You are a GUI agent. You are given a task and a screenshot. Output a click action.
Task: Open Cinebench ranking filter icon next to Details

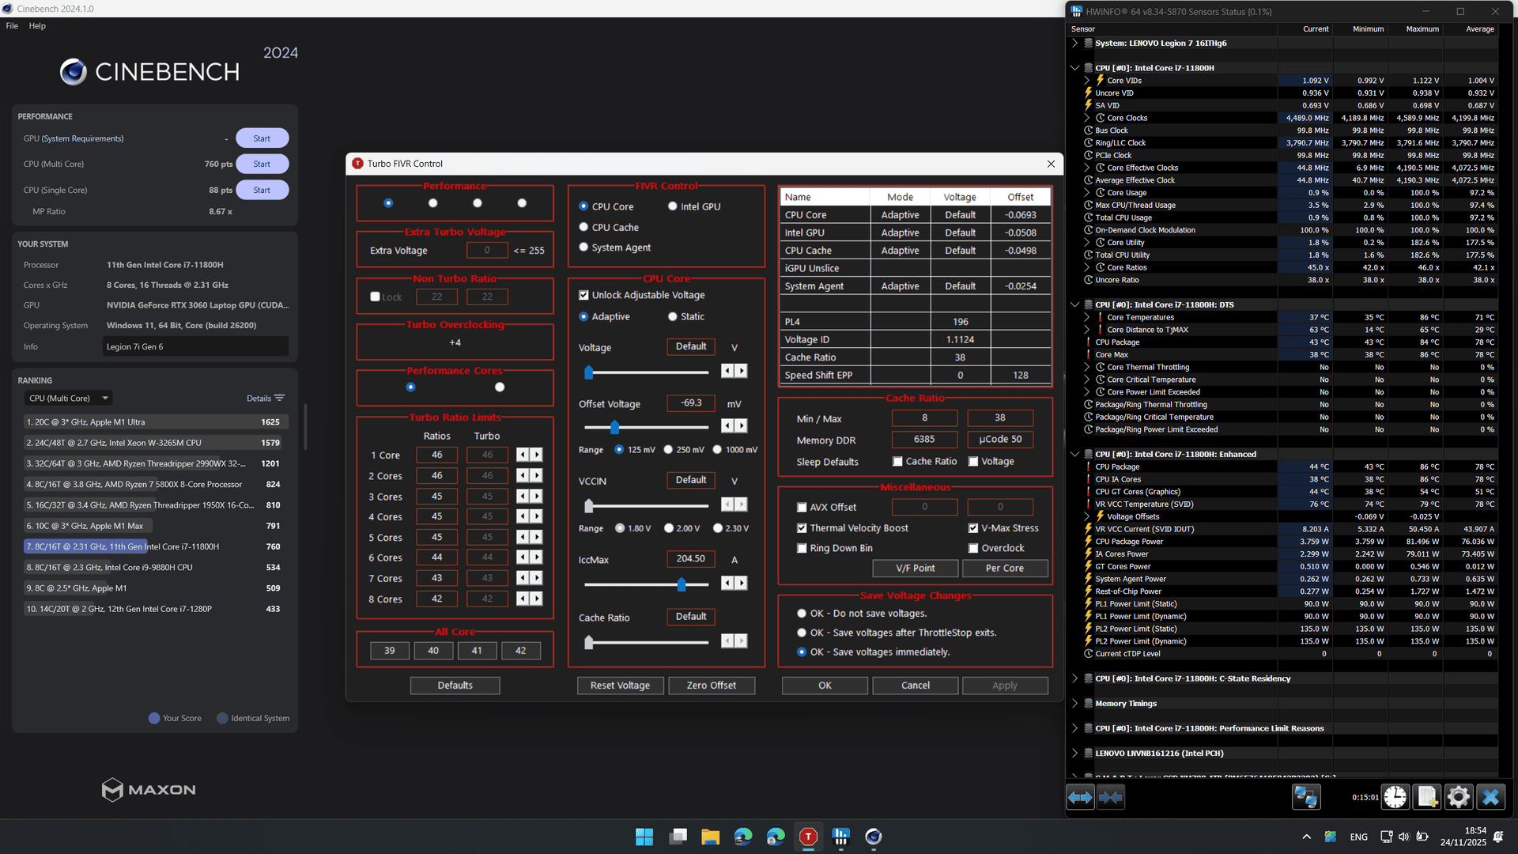[279, 398]
